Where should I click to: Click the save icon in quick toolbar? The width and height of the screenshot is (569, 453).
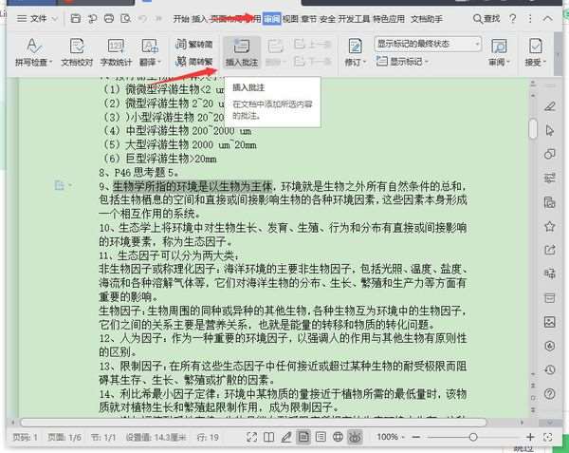[76, 18]
